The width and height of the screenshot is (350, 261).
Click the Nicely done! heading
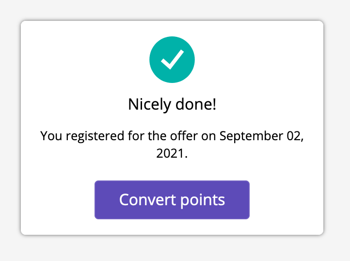coord(172,104)
